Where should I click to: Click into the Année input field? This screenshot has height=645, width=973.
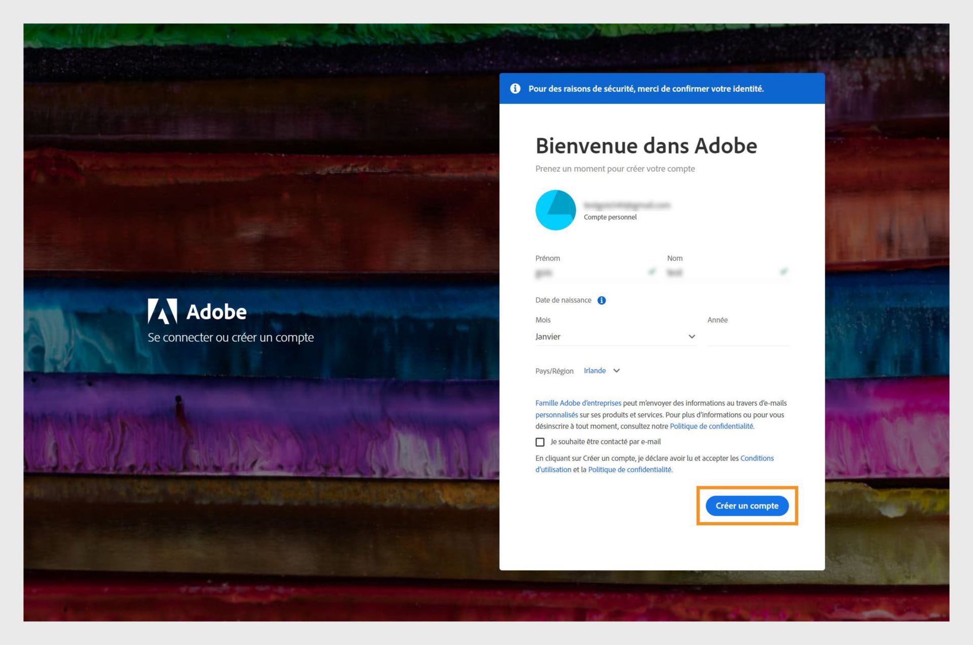click(748, 337)
